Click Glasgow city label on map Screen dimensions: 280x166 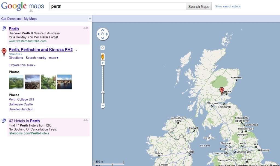[x=212, y=103]
